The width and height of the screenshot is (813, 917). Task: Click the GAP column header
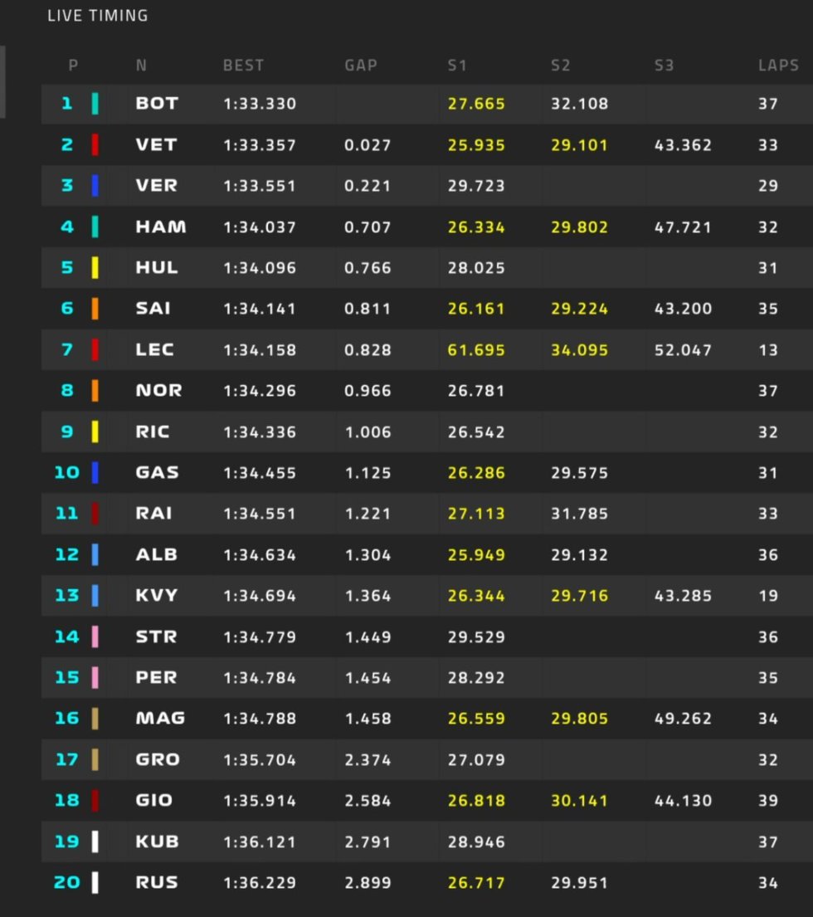click(x=361, y=65)
